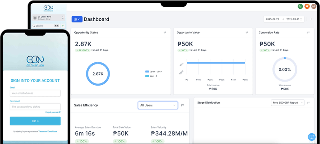Viewport: 320px width, 144px height.
Task: Click the Won revenue label under gauge
Action: pyautogui.click(x=285, y=85)
